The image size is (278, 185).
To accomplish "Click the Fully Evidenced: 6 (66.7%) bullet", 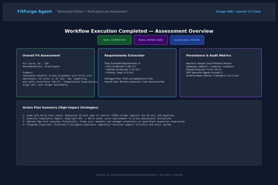I will pyautogui.click(x=120, y=66).
